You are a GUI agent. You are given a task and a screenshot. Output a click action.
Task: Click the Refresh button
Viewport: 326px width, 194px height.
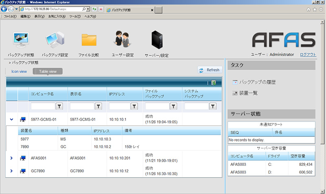pos(210,70)
